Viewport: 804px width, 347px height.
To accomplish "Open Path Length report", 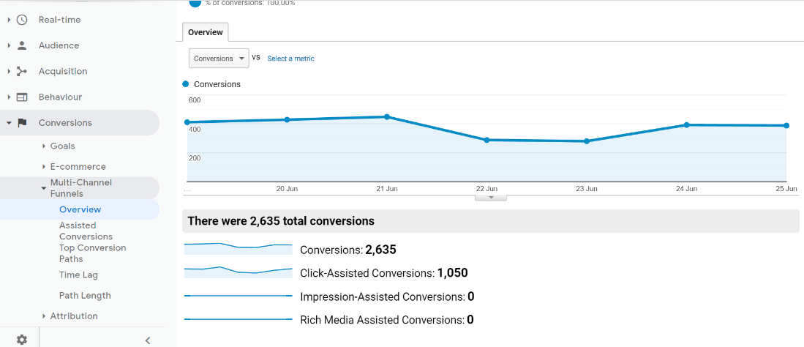I will click(85, 296).
